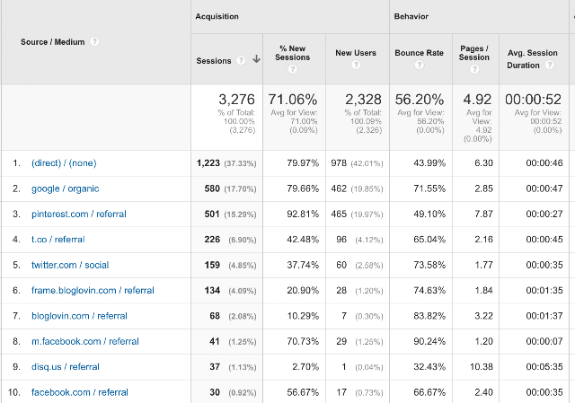575x403 pixels.
Task: Open disq.us / referral link
Action: (66, 367)
